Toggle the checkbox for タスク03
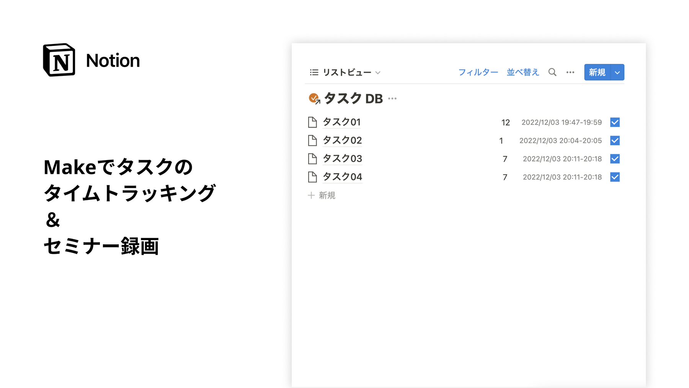 pos(615,159)
